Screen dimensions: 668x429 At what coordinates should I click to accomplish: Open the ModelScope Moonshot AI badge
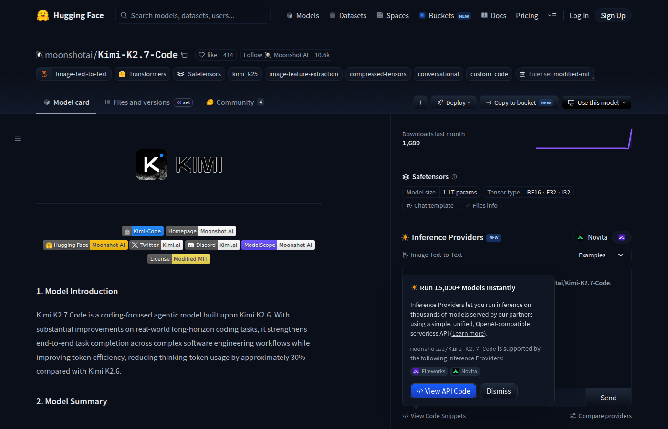tap(278, 245)
